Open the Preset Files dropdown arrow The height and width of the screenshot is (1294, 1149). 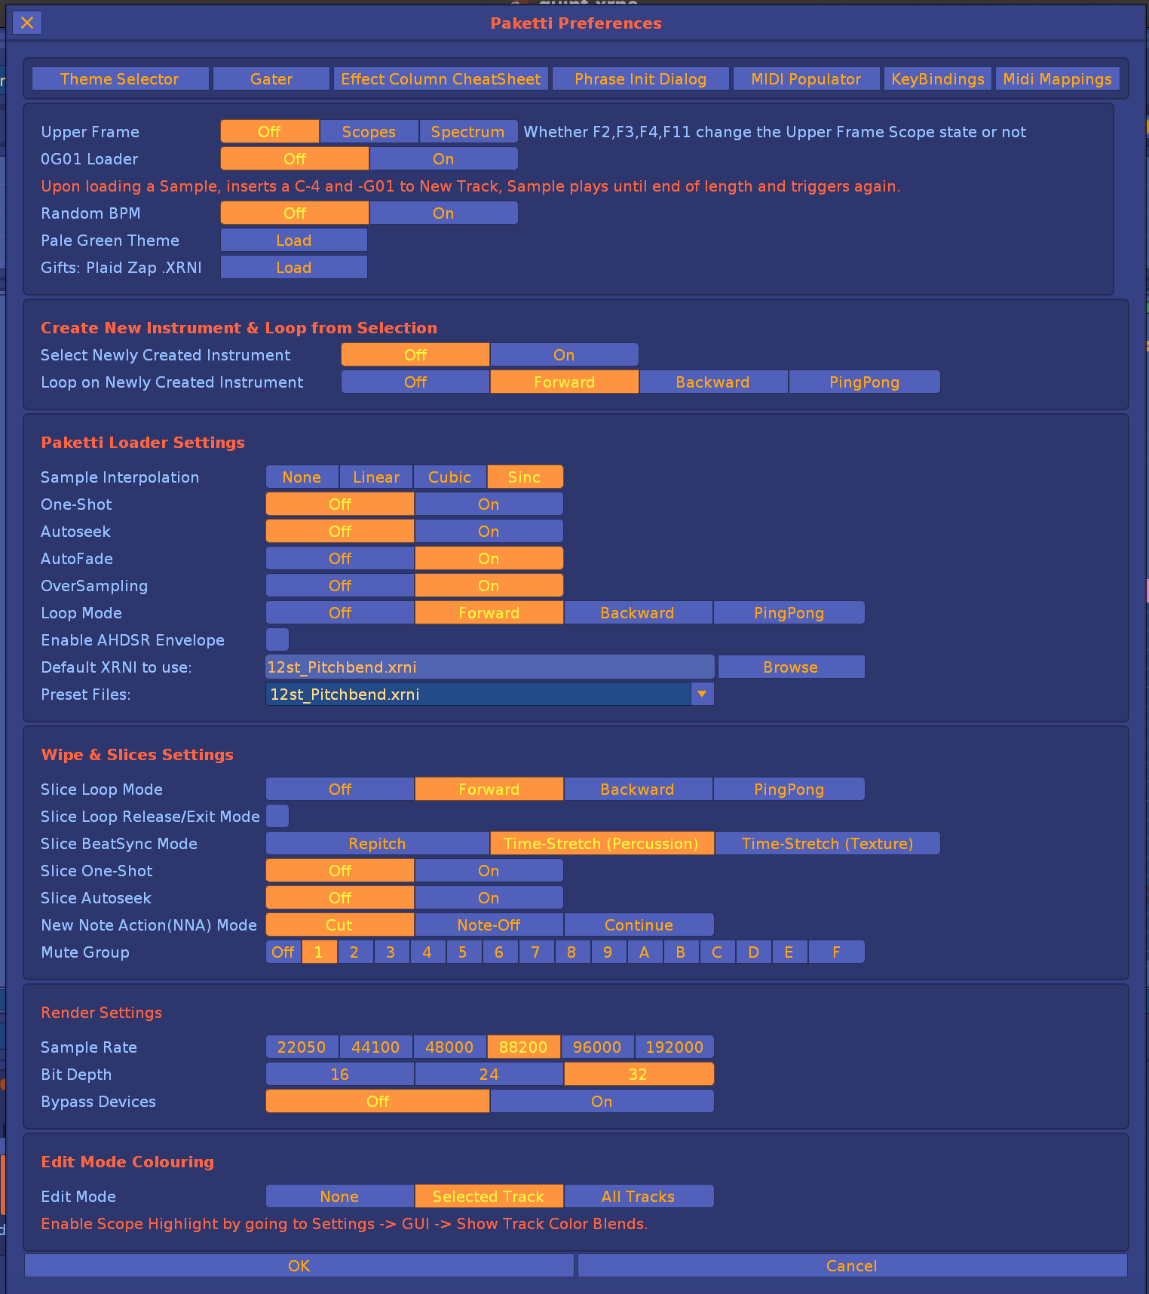[x=702, y=694]
